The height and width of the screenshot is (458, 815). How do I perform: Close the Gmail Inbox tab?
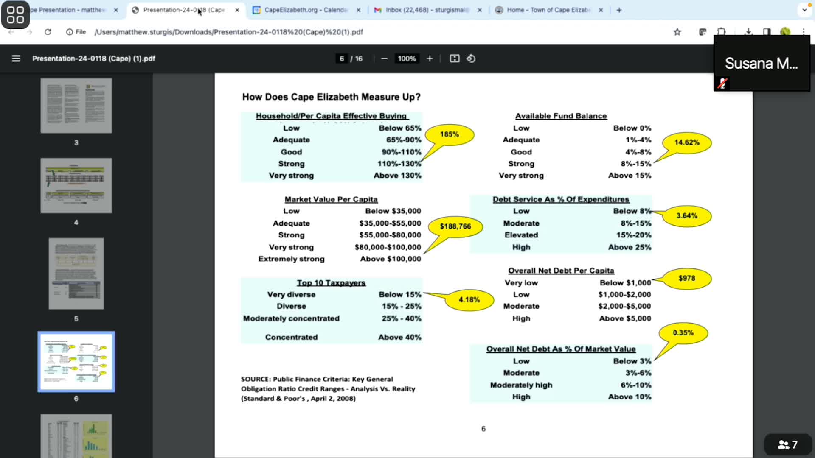coord(480,10)
